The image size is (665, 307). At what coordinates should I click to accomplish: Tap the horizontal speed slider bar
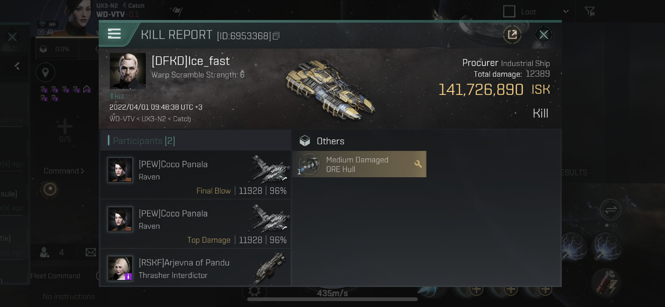pyautogui.click(x=332, y=299)
